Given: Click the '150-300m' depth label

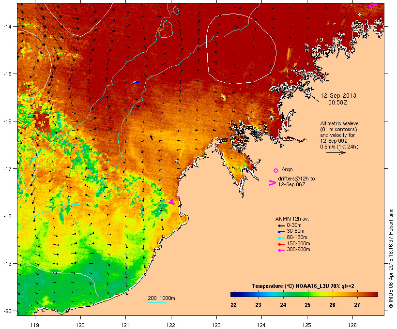Looking at the screenshot, I should (298, 243).
